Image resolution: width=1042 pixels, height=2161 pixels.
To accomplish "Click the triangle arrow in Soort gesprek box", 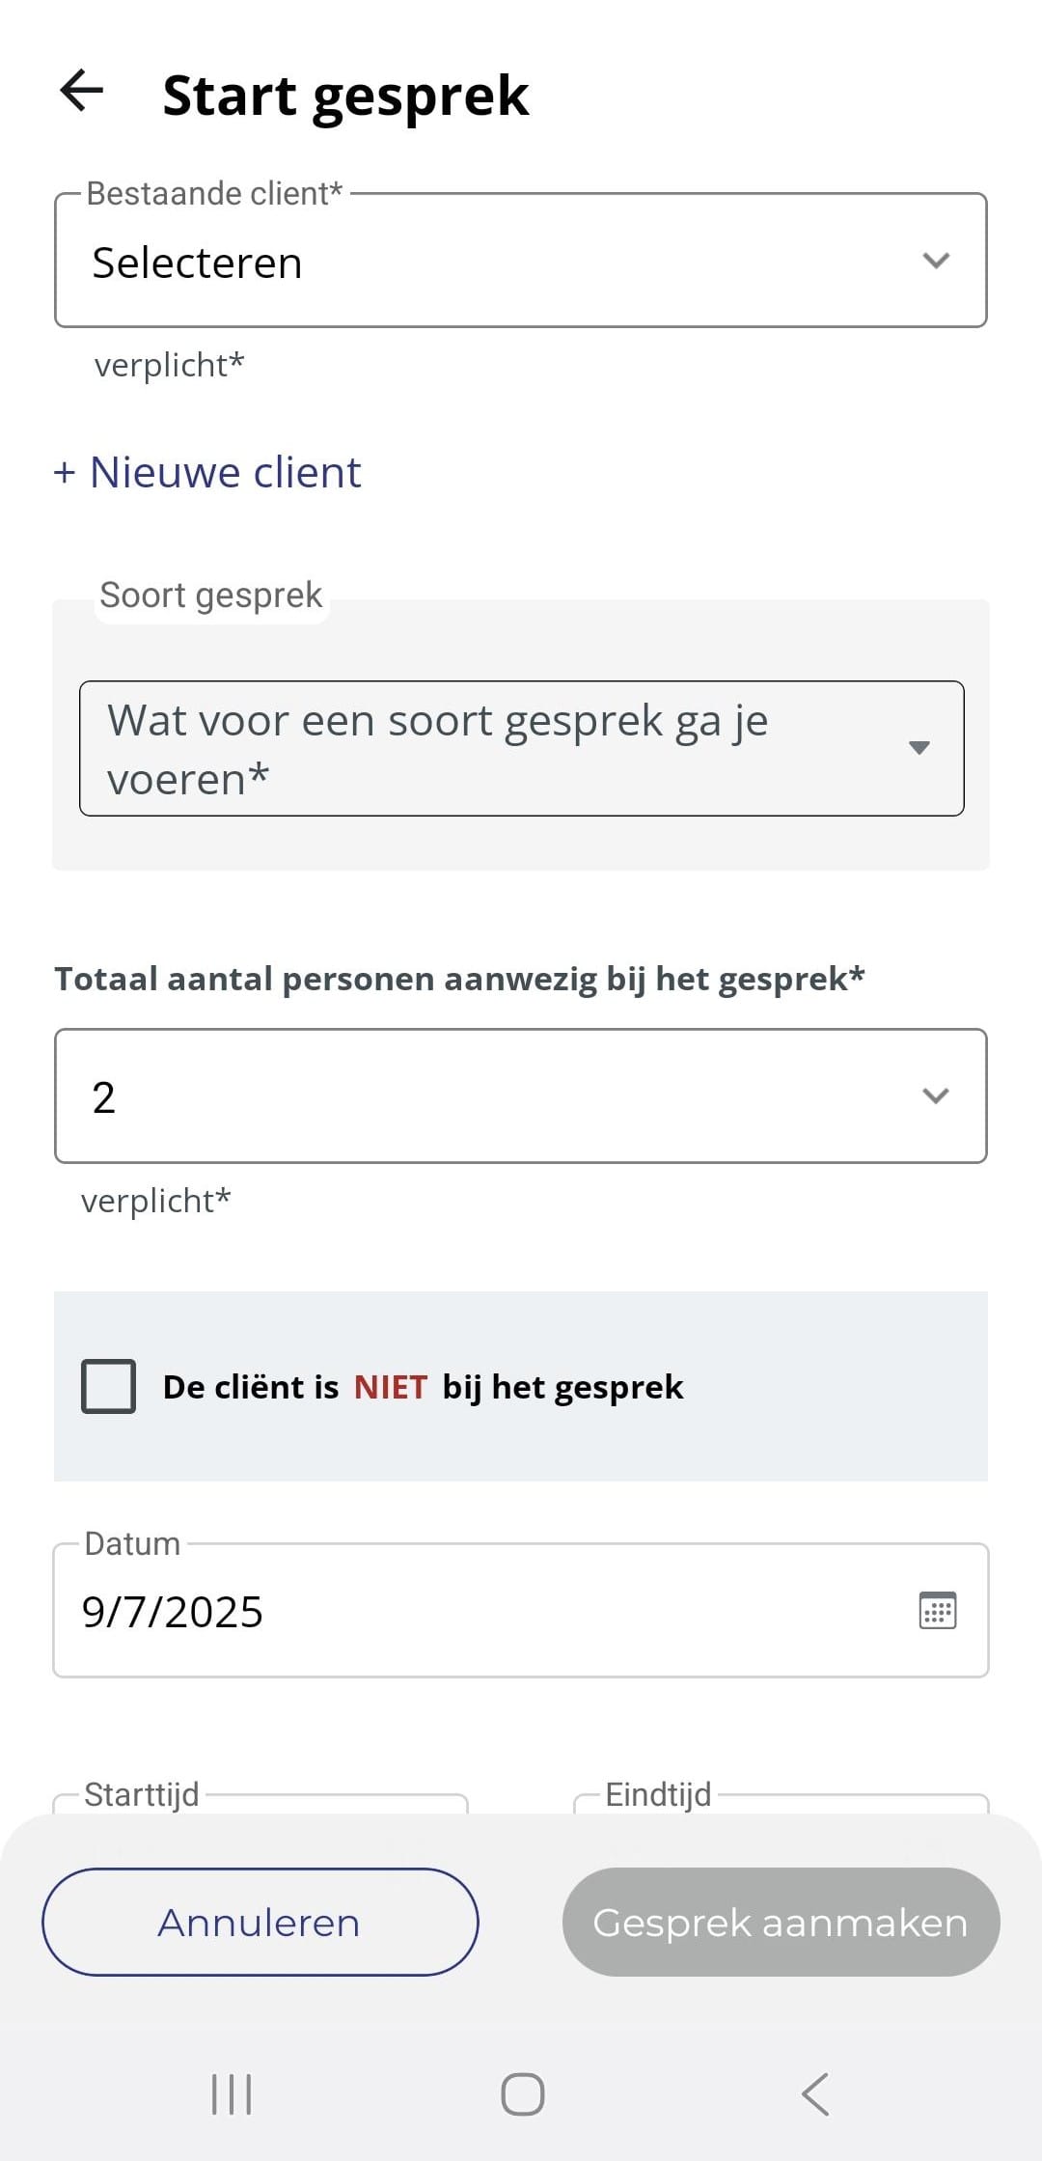I will pos(919,748).
